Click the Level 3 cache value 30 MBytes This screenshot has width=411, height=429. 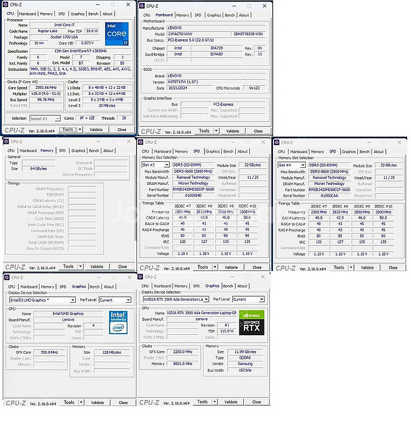pos(107,106)
